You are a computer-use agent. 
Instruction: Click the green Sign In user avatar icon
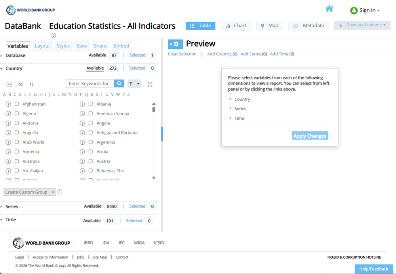click(354, 10)
